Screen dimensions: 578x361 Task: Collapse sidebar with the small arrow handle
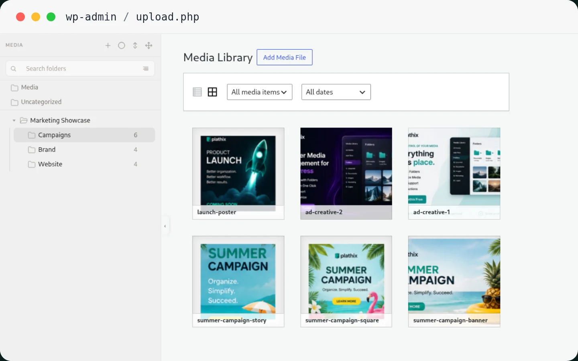tap(165, 226)
